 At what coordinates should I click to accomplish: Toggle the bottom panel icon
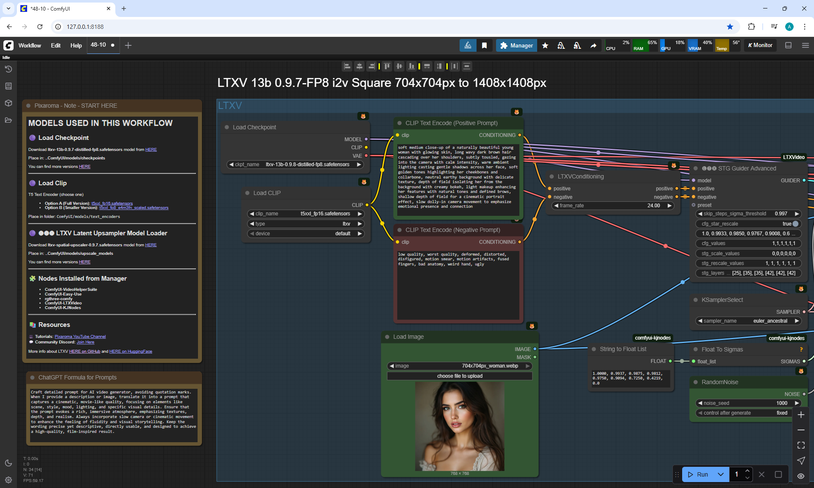pos(788,45)
